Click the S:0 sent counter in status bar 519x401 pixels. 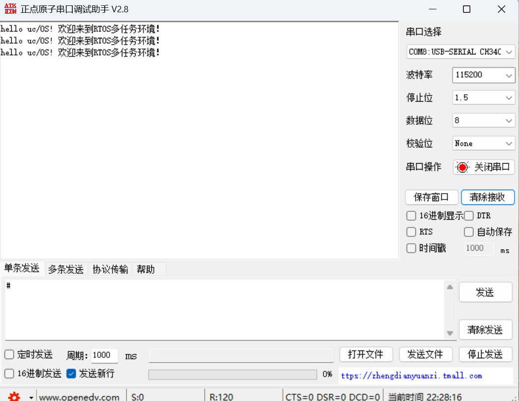click(138, 397)
